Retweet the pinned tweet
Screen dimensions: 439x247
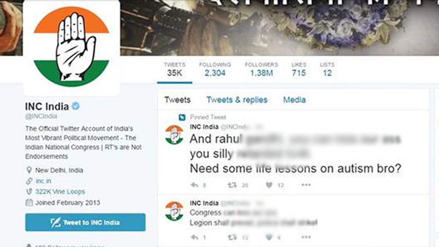coord(233,185)
